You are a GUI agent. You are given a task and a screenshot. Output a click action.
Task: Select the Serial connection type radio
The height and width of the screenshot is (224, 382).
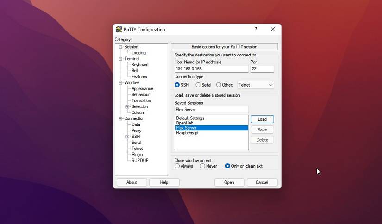pos(198,85)
